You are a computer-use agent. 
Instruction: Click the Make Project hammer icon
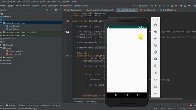(134, 6)
